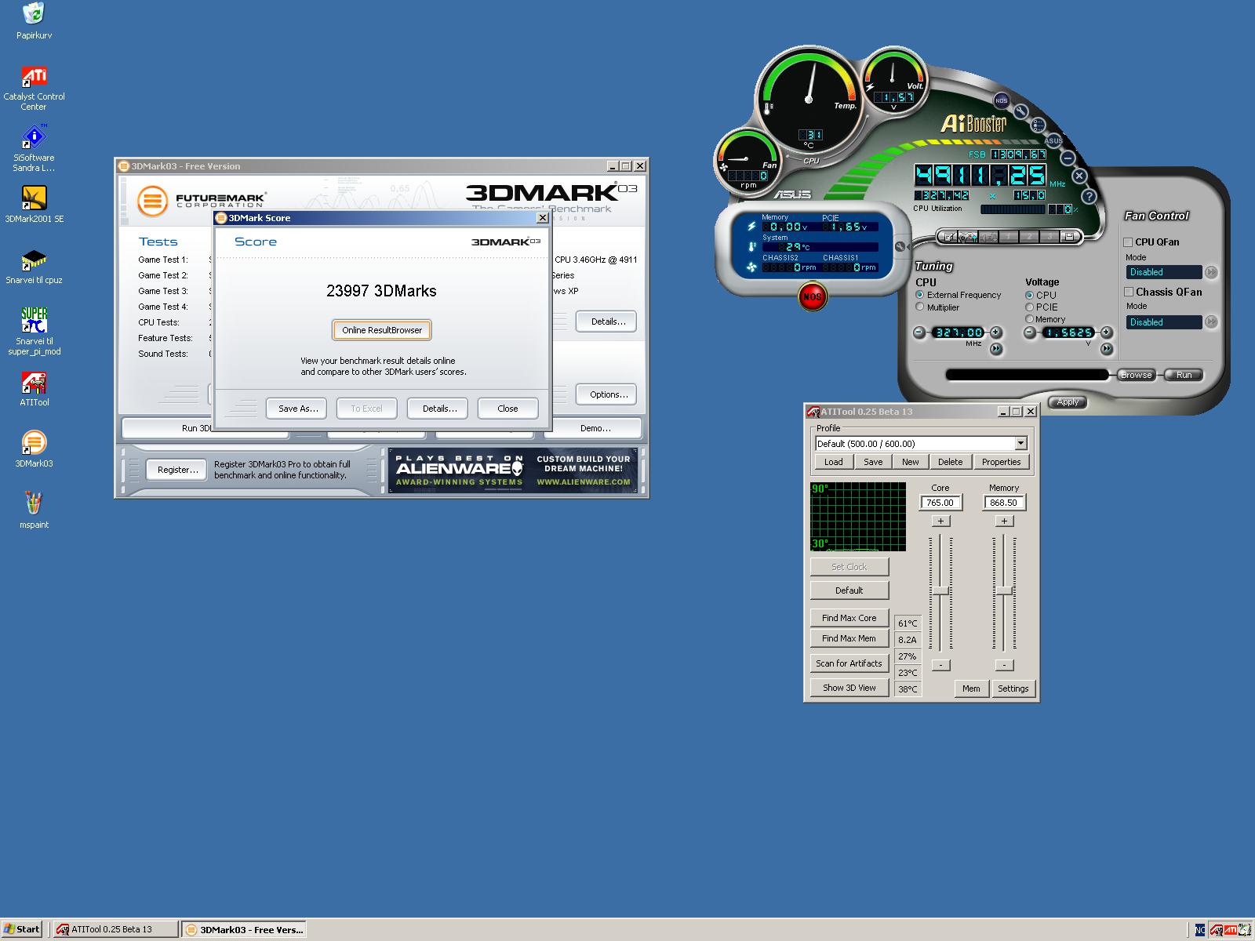Click Save As... in 3DMark Score dialog
Image resolution: width=1255 pixels, height=941 pixels.
[x=298, y=409]
